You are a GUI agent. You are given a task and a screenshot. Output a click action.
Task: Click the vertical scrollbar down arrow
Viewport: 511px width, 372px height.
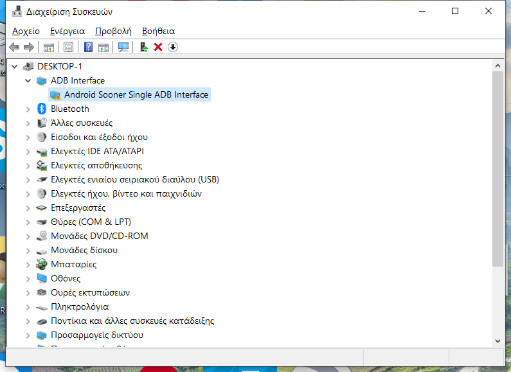pyautogui.click(x=498, y=341)
